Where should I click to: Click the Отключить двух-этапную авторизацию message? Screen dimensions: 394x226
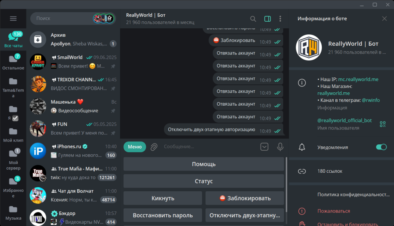click(x=224, y=129)
